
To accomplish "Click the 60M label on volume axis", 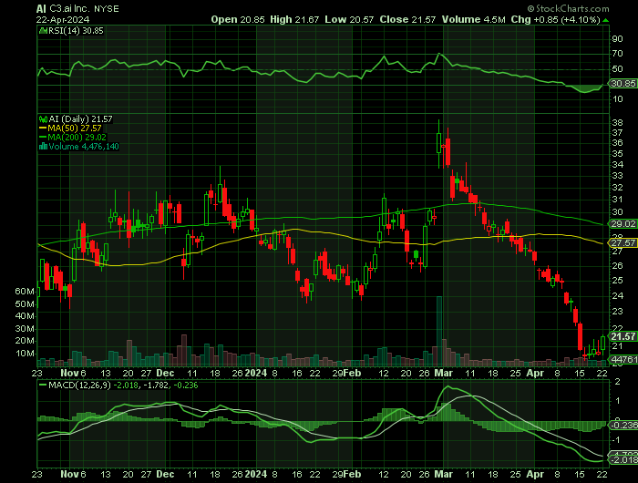I will point(25,292).
